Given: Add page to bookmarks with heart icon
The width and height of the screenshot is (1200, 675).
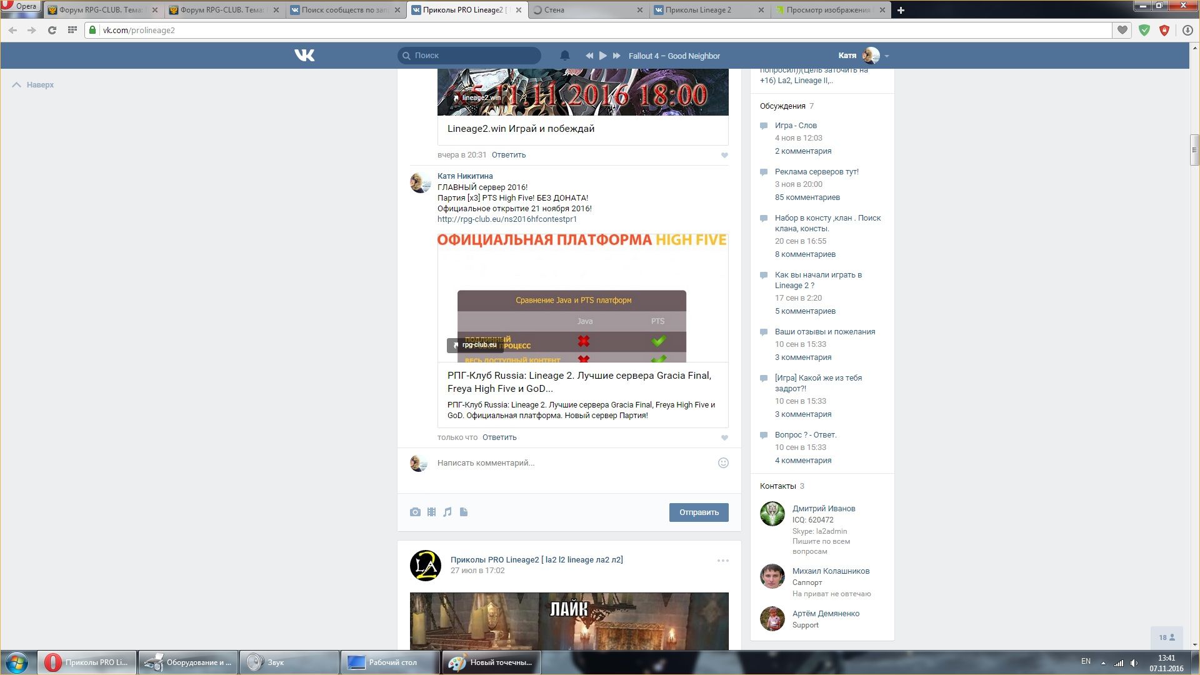Looking at the screenshot, I should [1122, 30].
